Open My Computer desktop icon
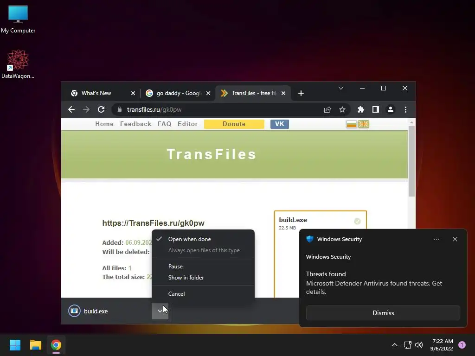The image size is (475, 356). (x=18, y=19)
